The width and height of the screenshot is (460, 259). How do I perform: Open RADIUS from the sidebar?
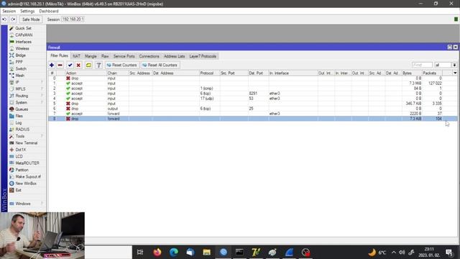tap(22, 129)
